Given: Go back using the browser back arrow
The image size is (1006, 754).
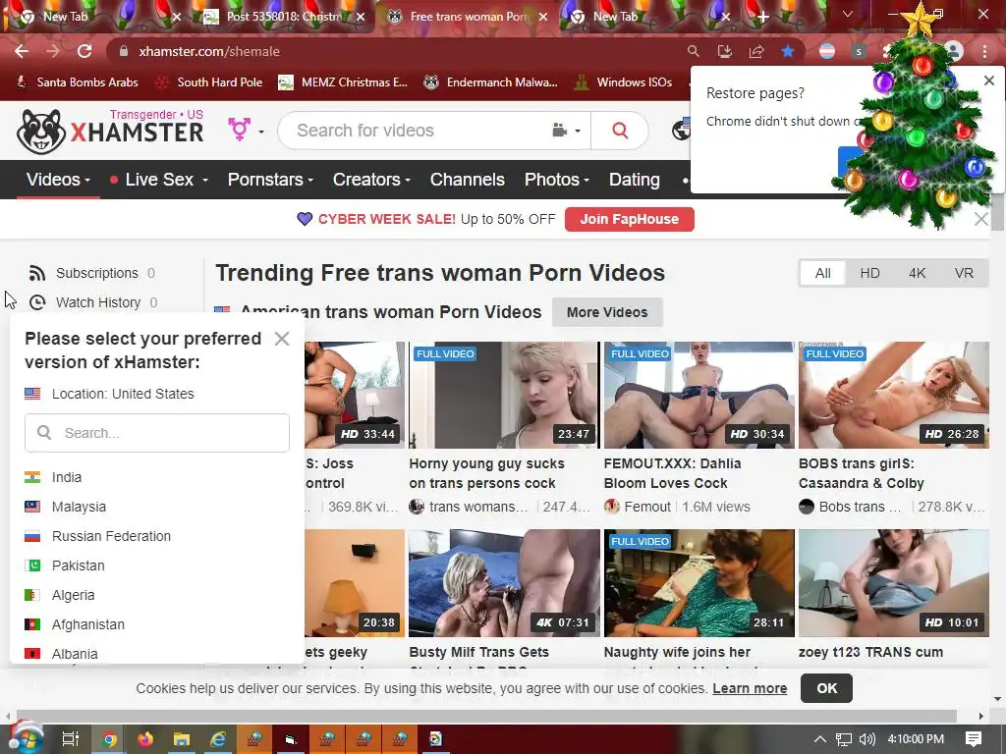Looking at the screenshot, I should (x=22, y=51).
